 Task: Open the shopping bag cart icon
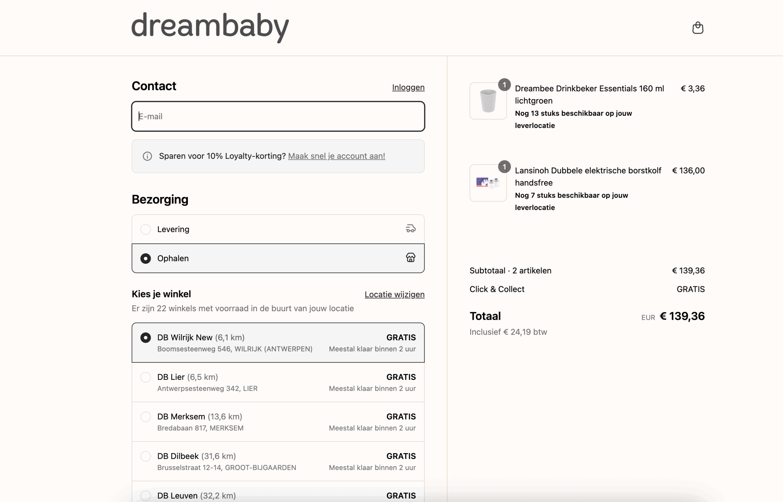tap(697, 28)
